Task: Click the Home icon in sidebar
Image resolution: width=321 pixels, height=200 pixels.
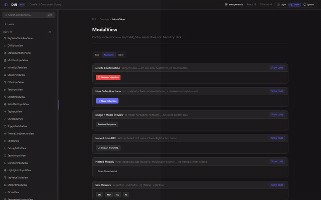Action: (x=5, y=24)
